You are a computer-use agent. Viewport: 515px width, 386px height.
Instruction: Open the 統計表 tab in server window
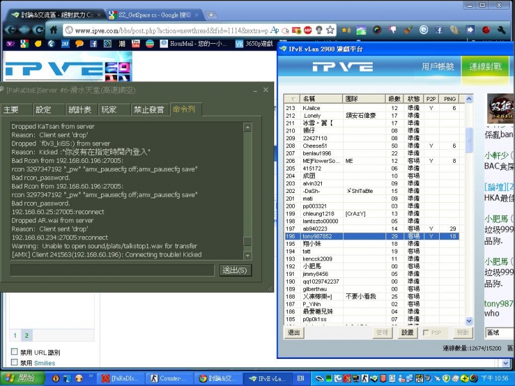tap(82, 109)
